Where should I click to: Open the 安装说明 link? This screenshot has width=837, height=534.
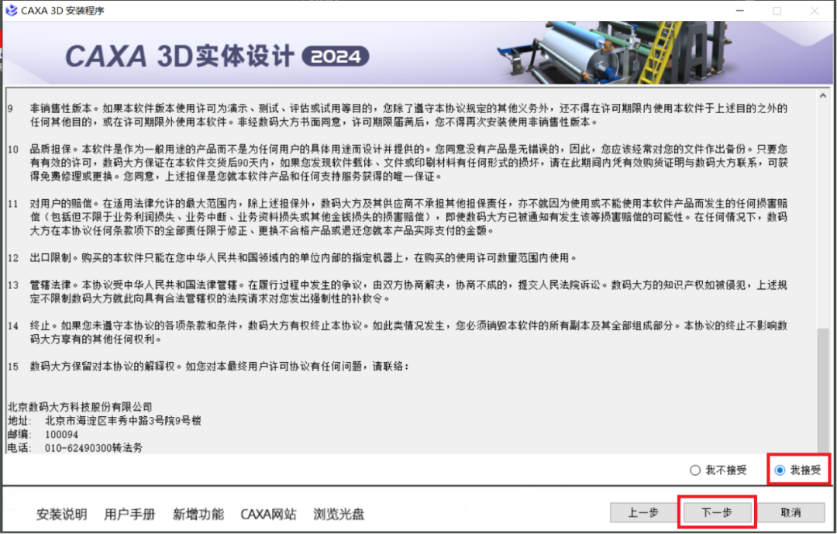pyautogui.click(x=61, y=515)
